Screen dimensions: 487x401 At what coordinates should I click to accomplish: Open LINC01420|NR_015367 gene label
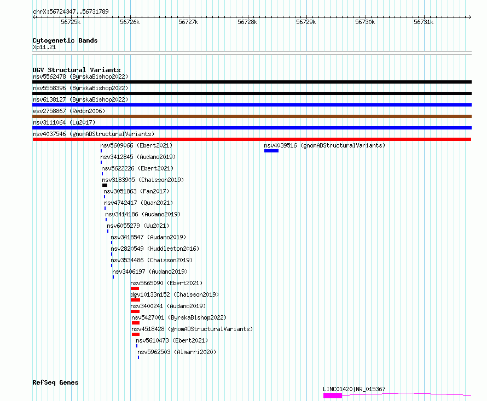pos(354,389)
